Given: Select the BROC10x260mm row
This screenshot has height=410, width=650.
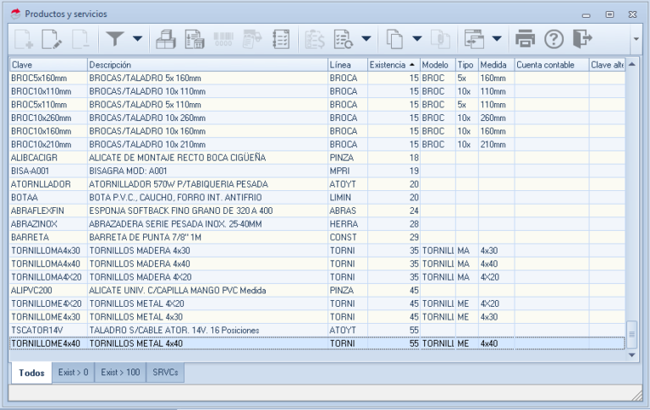Looking at the screenshot, I should click(317, 118).
